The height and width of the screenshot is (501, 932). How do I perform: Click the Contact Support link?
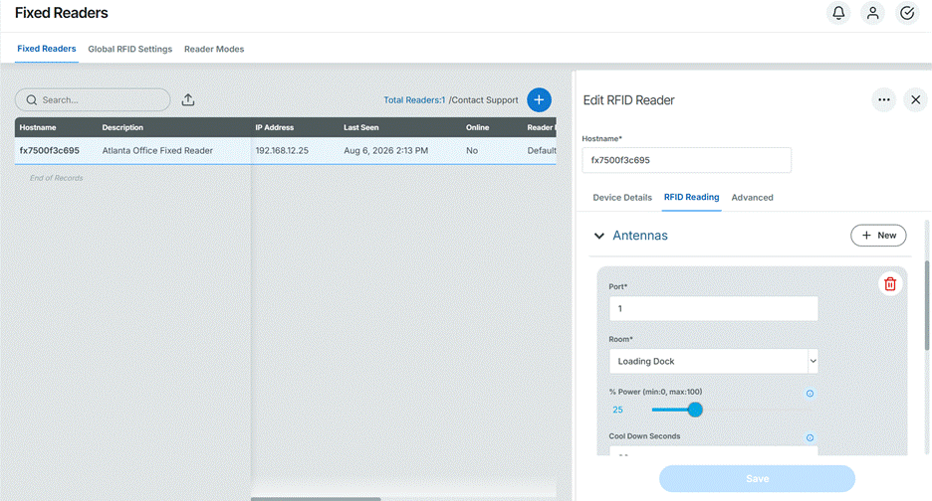[485, 99]
